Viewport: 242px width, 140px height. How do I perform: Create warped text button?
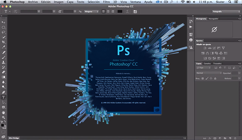(127, 11)
